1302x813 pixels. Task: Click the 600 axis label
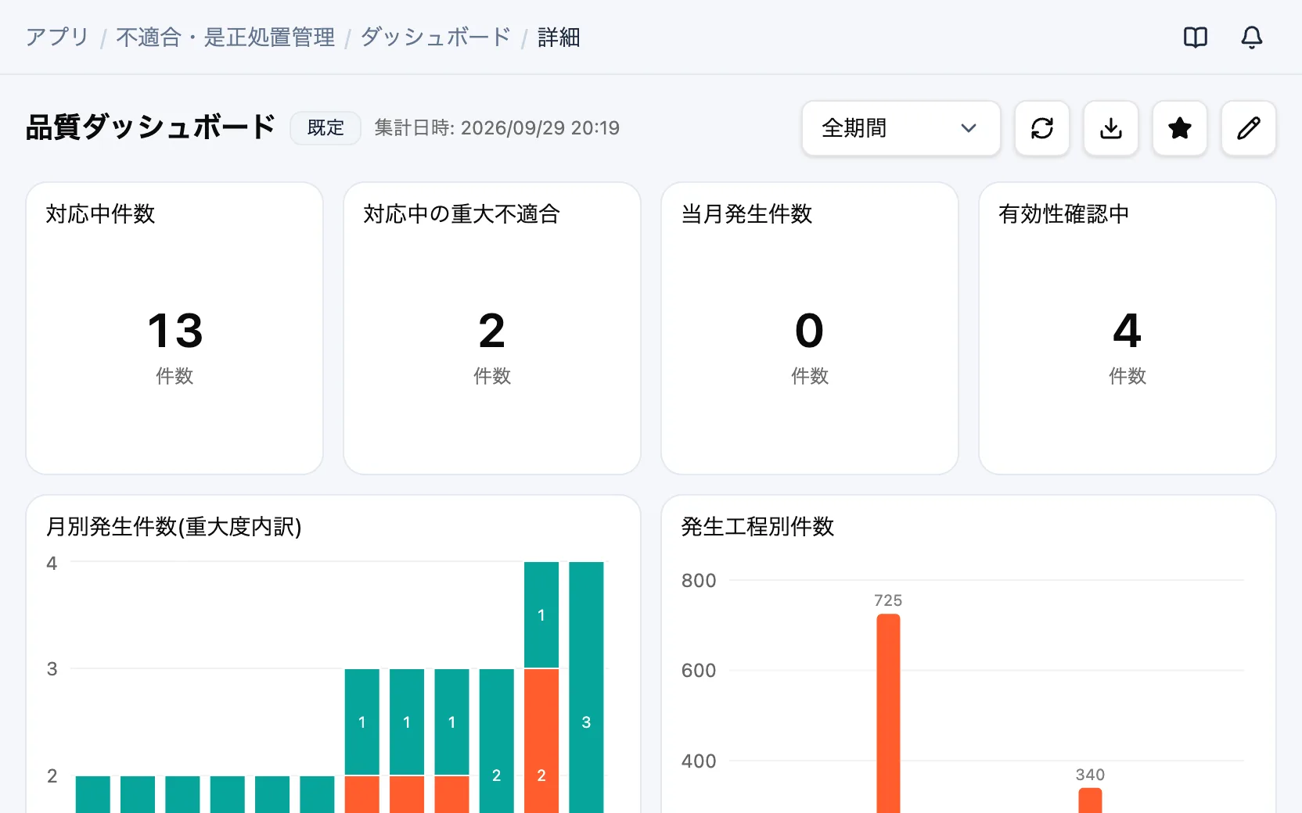[x=699, y=671]
